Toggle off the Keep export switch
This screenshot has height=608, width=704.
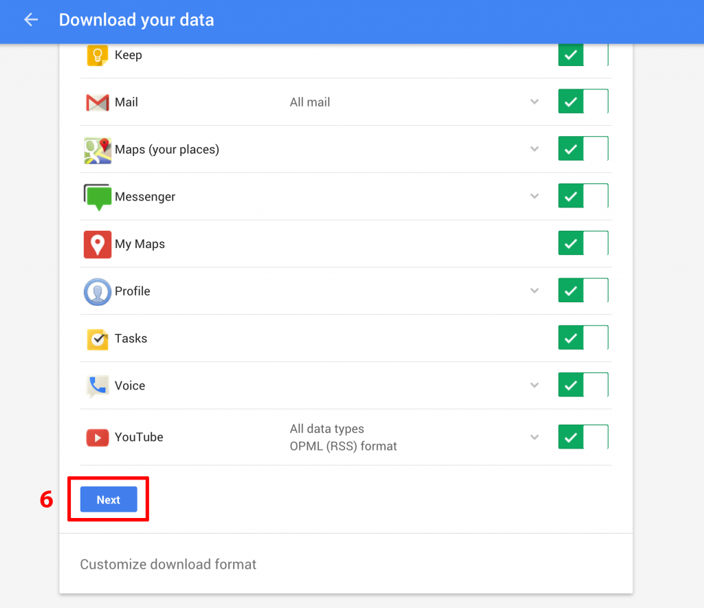point(583,55)
